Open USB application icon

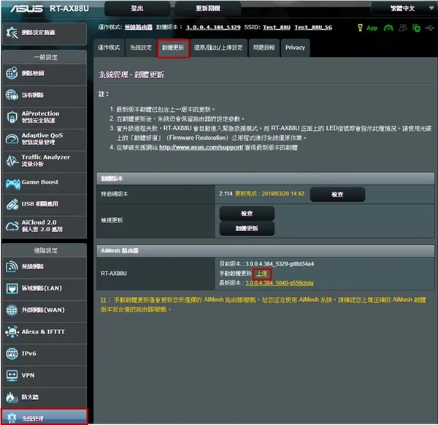[x=12, y=204]
